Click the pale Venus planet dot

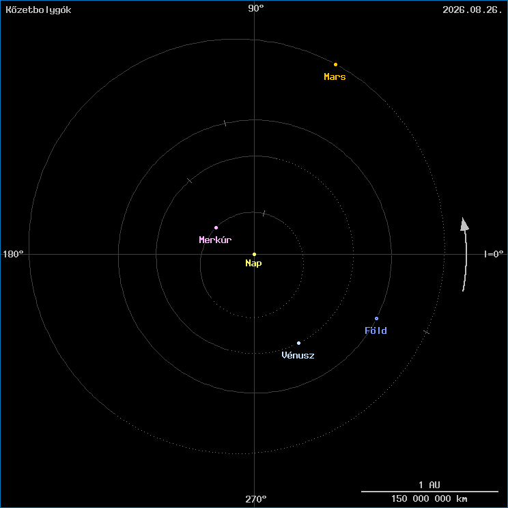[298, 343]
